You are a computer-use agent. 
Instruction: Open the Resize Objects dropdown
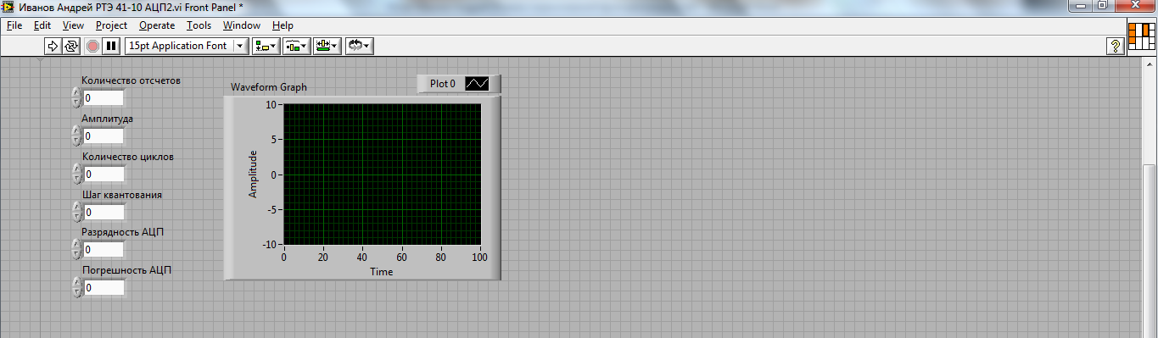tap(327, 46)
